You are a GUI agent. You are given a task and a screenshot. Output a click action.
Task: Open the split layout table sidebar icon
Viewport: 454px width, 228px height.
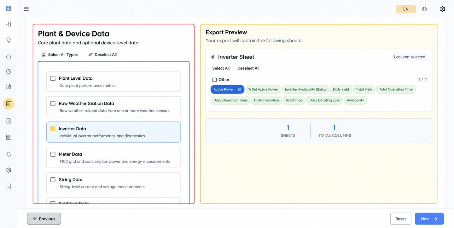[x=9, y=137]
